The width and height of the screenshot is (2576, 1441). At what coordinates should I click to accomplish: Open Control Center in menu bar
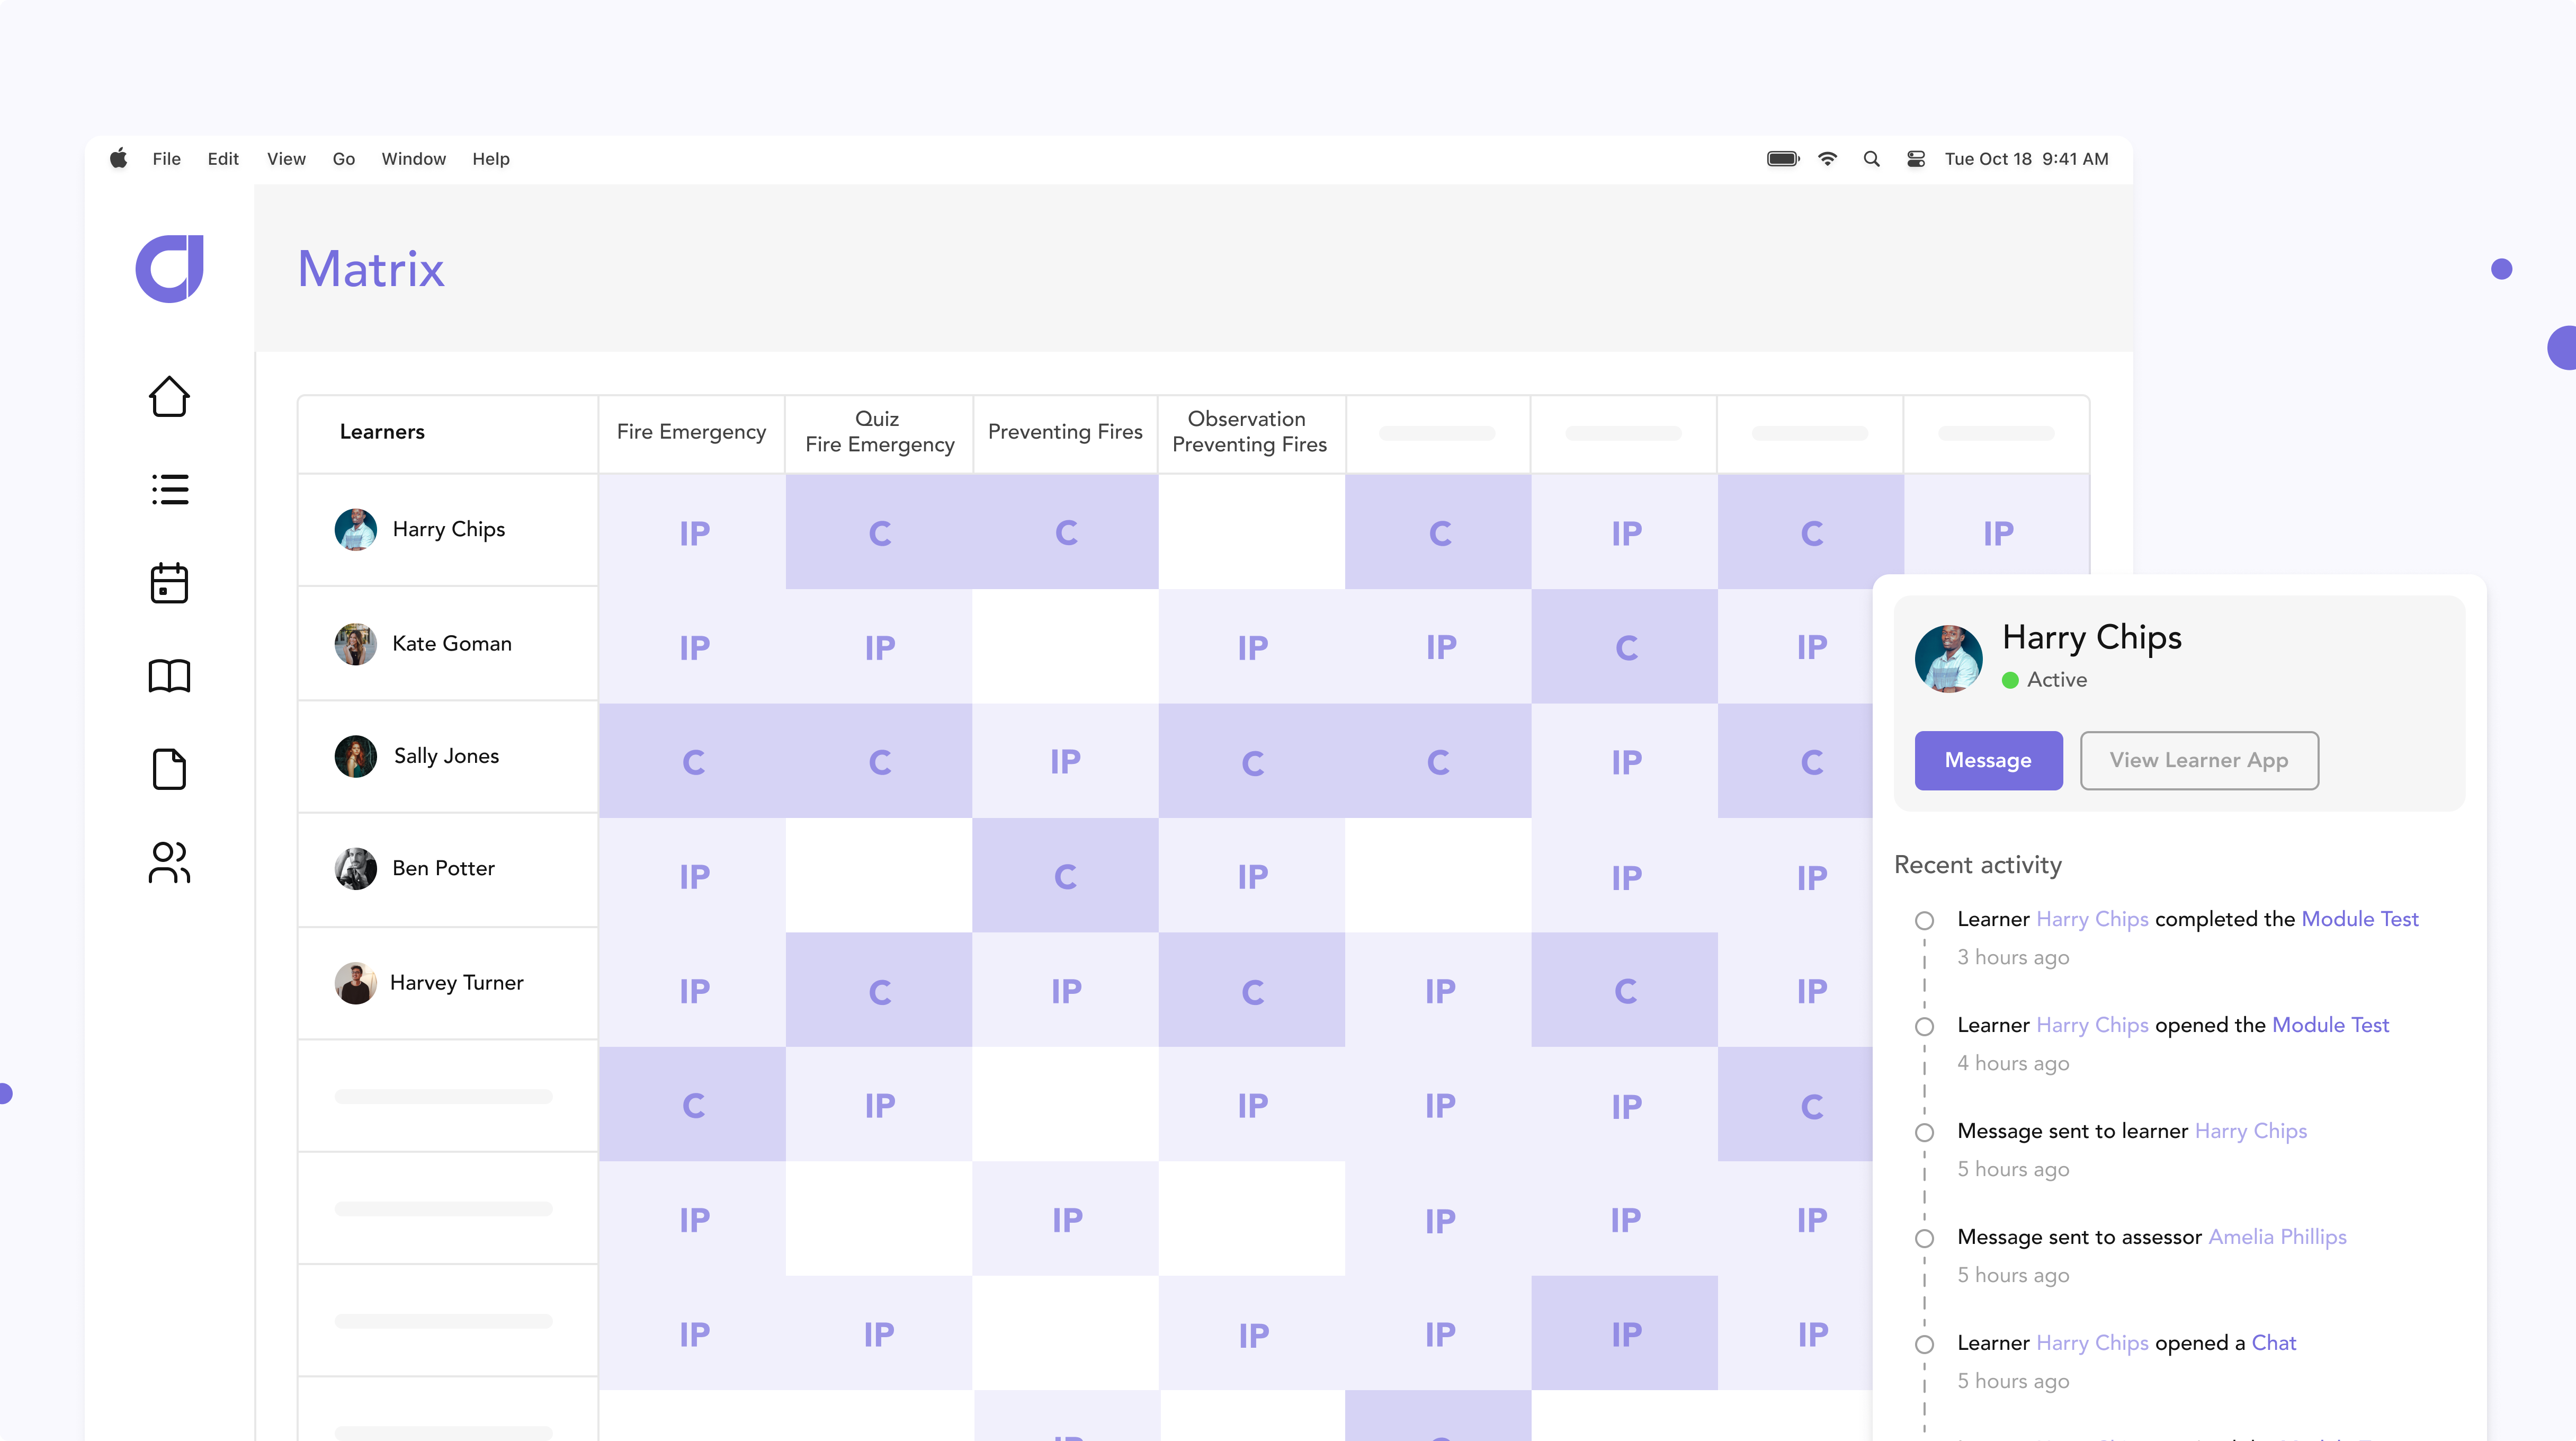point(1915,159)
